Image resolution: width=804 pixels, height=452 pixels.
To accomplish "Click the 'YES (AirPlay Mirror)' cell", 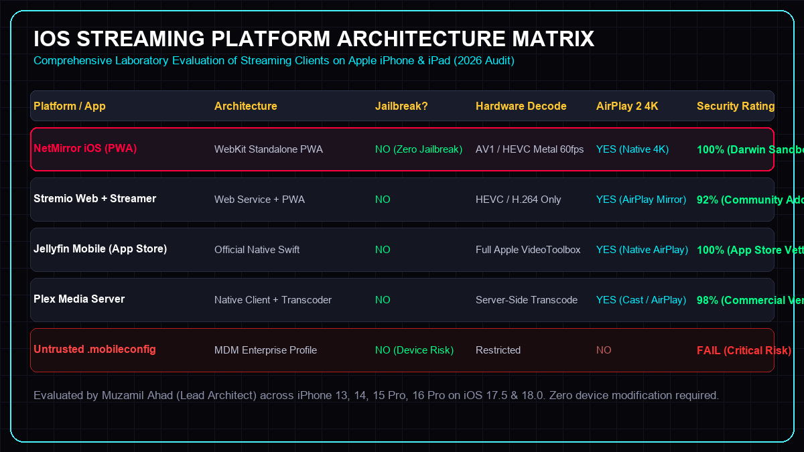I will coord(641,200).
